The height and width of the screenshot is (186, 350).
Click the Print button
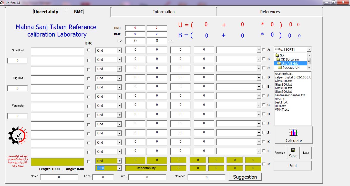coord(293,166)
